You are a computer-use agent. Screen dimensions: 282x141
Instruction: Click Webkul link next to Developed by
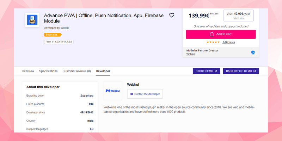tap(65, 27)
